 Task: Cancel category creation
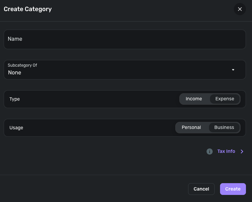(x=201, y=189)
